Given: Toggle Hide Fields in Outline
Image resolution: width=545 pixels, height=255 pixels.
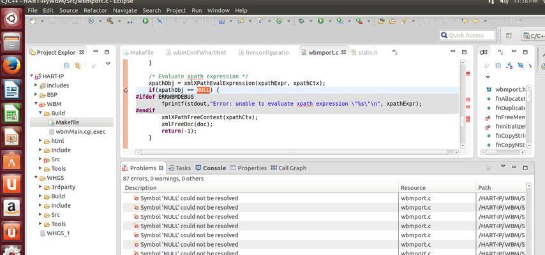Looking at the screenshot, I should (520, 65).
